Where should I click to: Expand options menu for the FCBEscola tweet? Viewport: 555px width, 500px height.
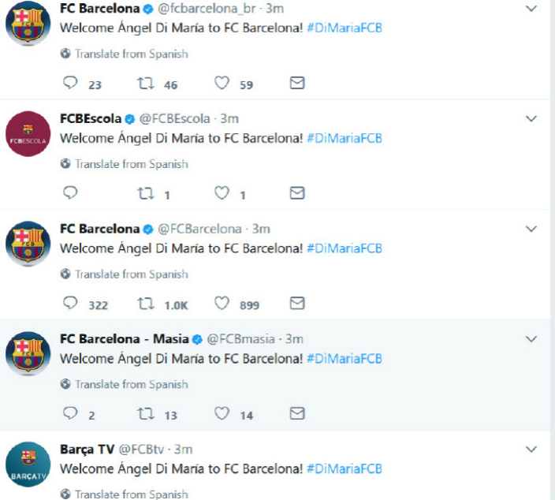(x=531, y=118)
